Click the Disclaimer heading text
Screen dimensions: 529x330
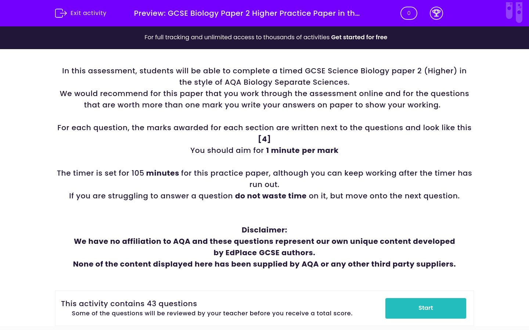[264, 230]
